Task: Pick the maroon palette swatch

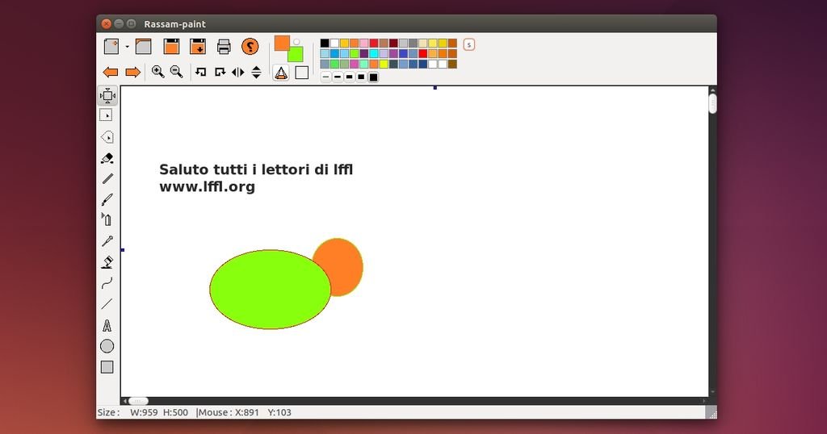Action: tap(393, 44)
